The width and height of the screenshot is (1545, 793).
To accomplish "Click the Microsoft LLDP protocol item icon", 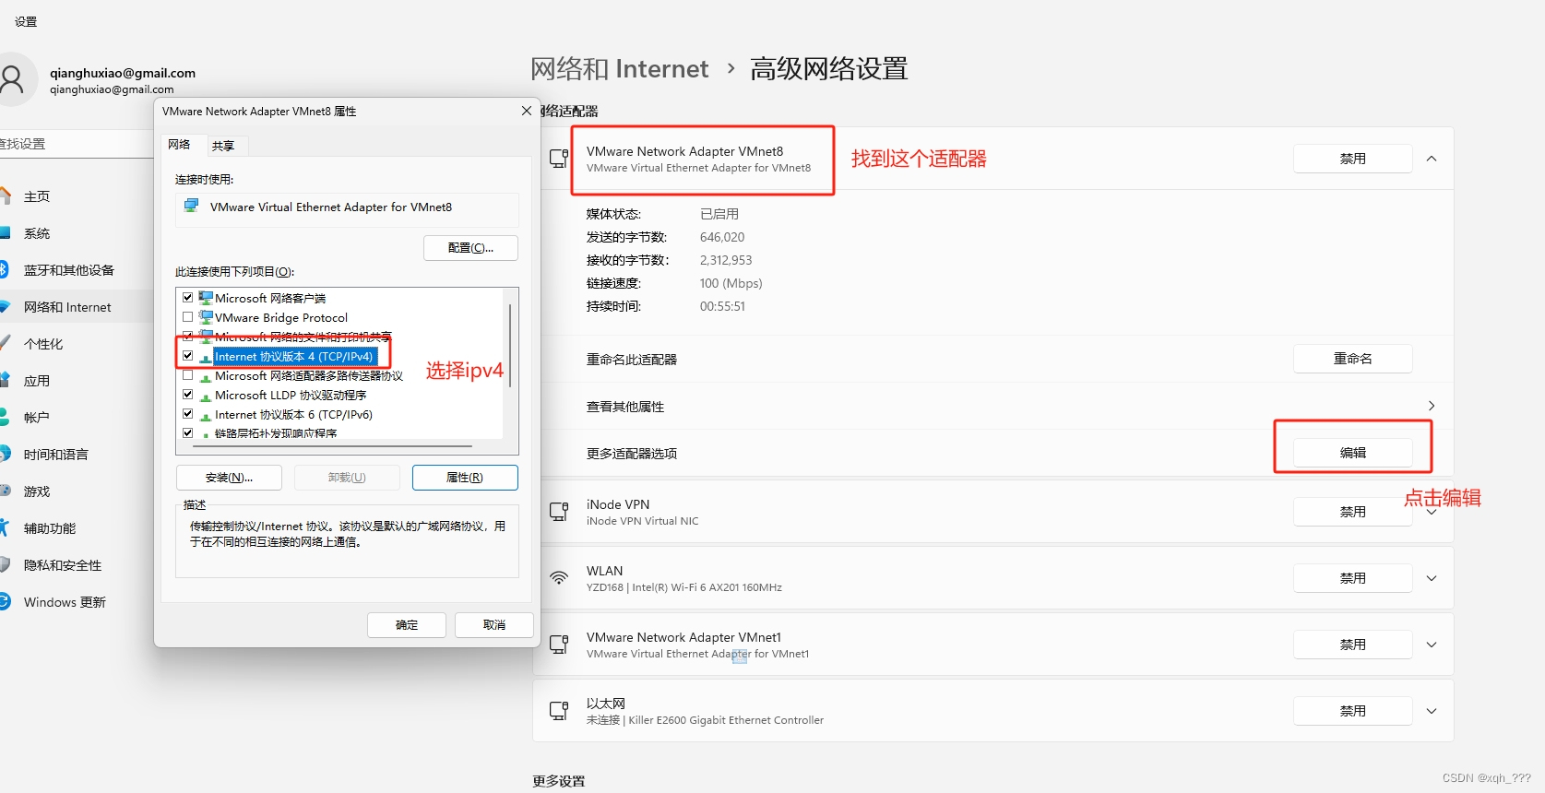I will 206,396.
